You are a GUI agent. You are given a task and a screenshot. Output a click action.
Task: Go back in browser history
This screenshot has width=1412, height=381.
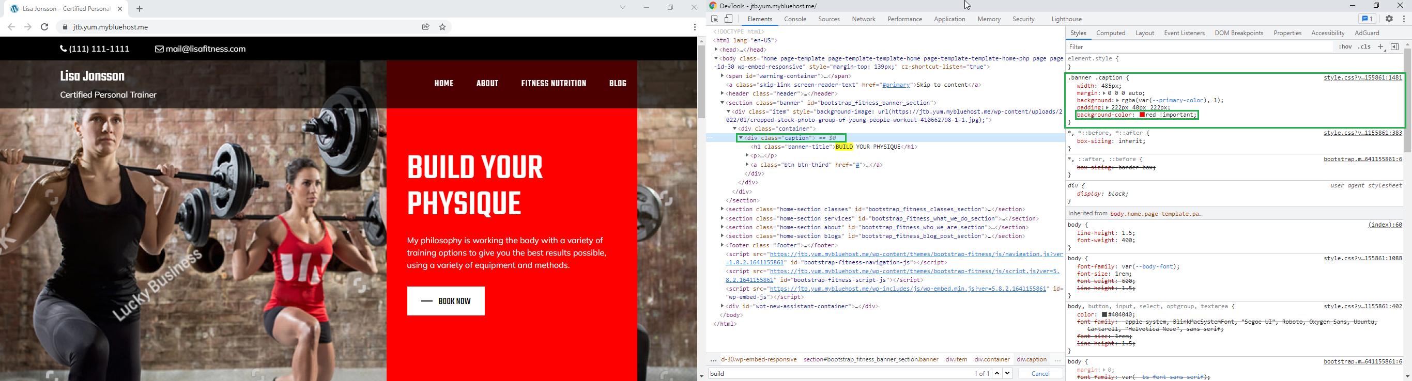tap(11, 27)
